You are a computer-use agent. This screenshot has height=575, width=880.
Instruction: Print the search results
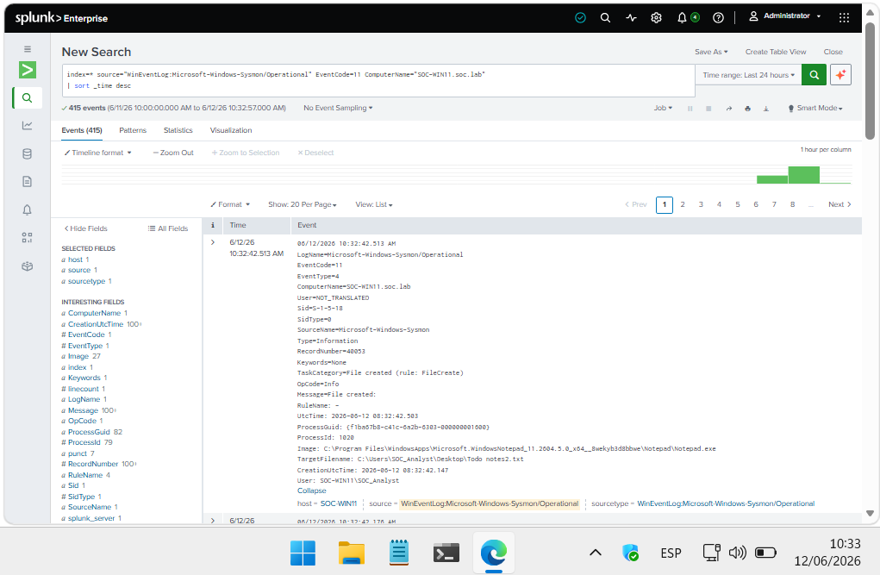747,109
